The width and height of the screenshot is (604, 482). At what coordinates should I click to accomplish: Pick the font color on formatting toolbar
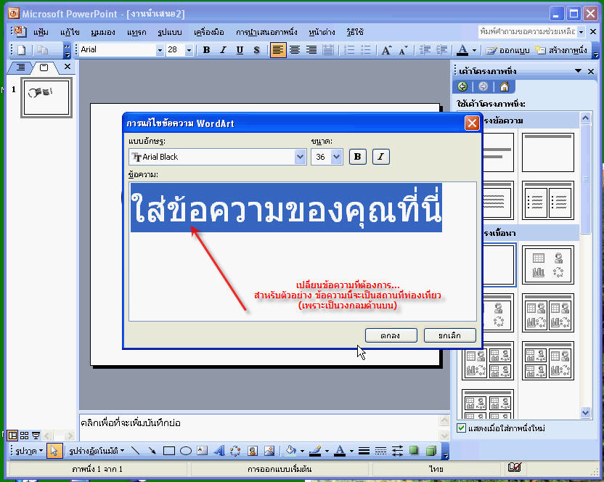(462, 50)
